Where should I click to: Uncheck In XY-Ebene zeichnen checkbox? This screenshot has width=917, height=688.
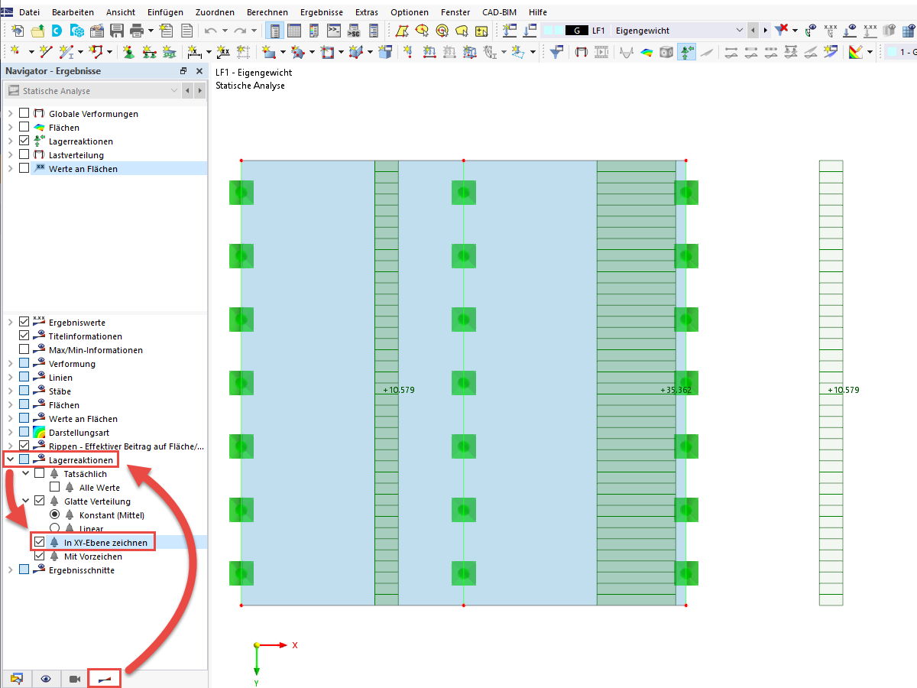[x=39, y=542]
